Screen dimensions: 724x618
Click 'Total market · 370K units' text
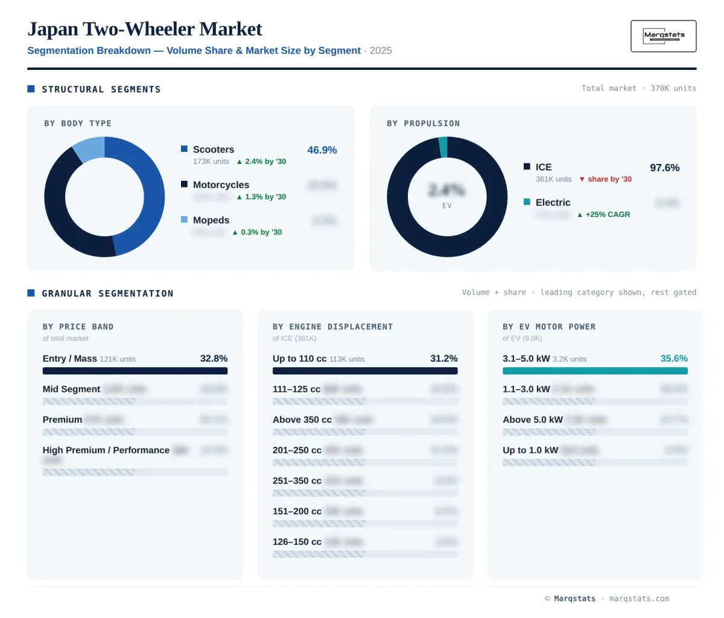click(x=639, y=88)
